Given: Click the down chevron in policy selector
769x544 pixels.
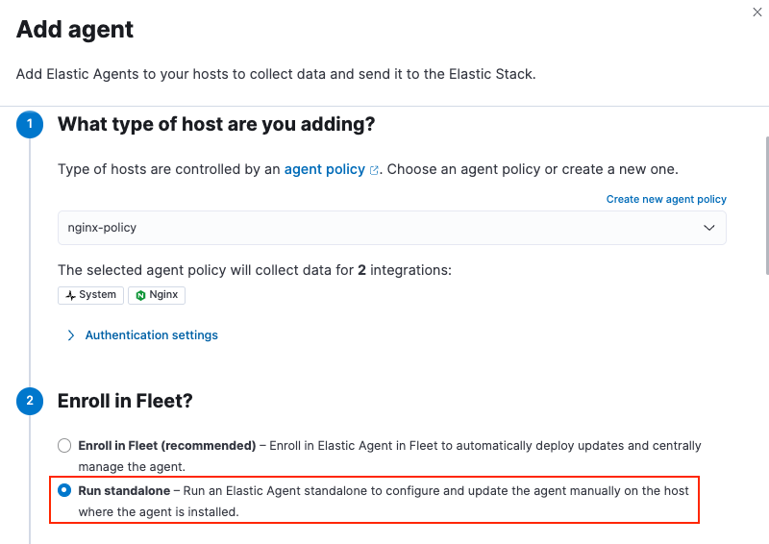Looking at the screenshot, I should (x=709, y=228).
